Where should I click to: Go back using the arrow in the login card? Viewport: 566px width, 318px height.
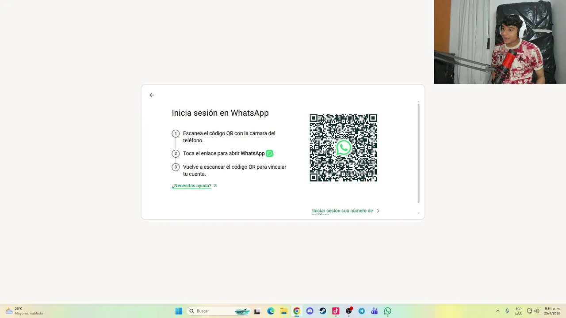[152, 95]
